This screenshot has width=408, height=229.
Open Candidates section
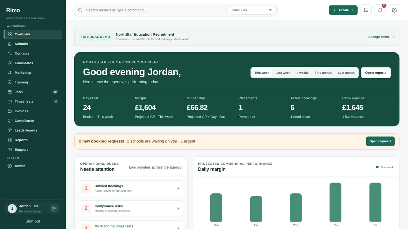coord(33,63)
